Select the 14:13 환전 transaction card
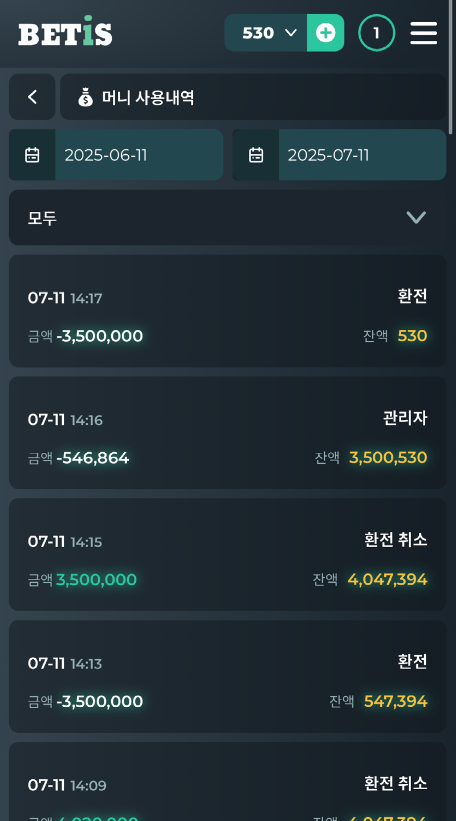 (227, 676)
